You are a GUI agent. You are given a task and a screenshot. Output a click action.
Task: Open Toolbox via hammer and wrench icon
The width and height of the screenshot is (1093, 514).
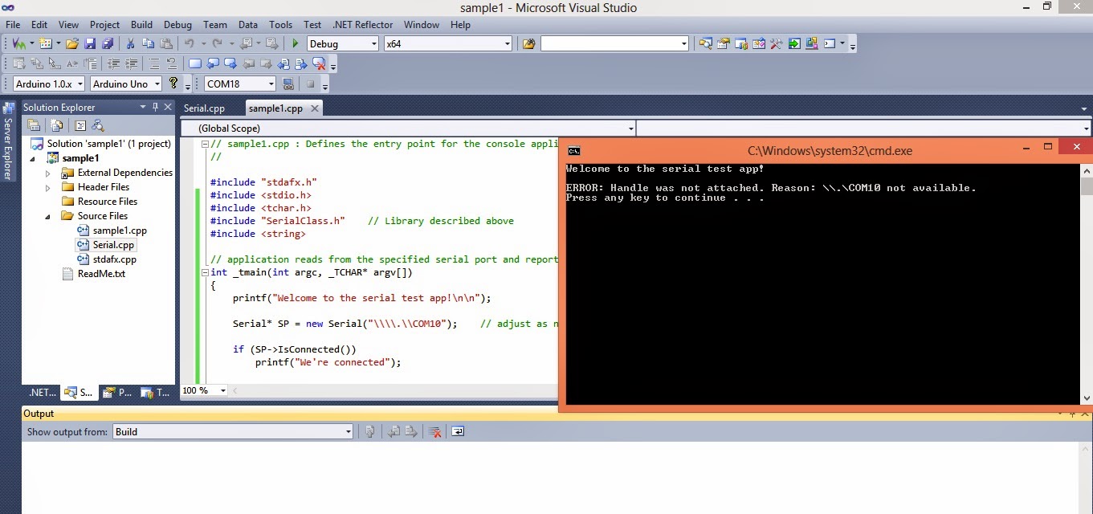pyautogui.click(x=776, y=43)
